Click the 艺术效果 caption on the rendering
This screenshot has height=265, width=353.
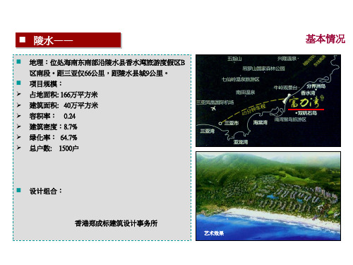[x=214, y=233]
